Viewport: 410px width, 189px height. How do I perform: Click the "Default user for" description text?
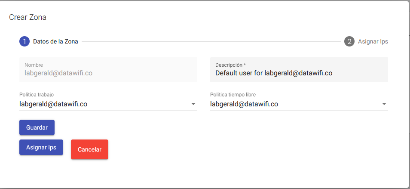click(239, 73)
